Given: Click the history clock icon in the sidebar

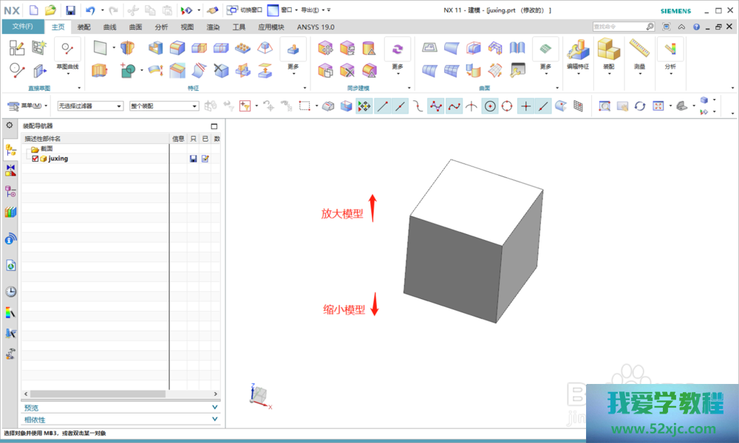Looking at the screenshot, I should coord(10,292).
